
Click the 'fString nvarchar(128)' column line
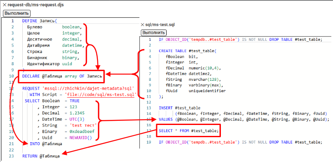point(194,80)
